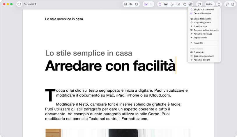Open Image Playground from the menu
The height and width of the screenshot is (137, 237).
tap(204, 22)
